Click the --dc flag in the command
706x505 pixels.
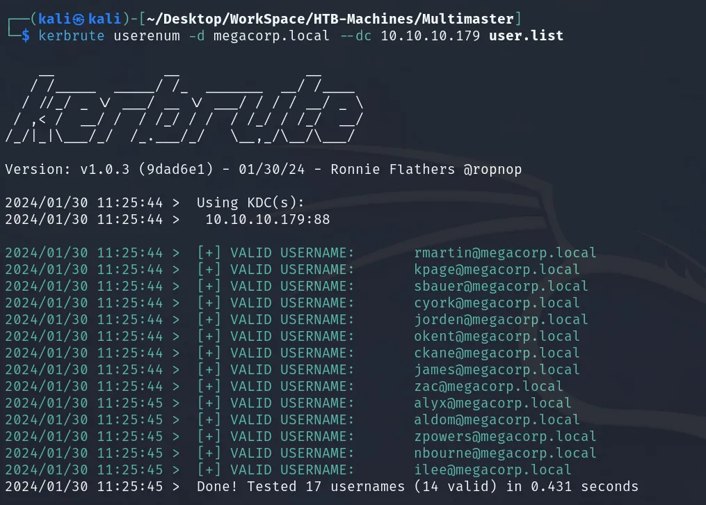pos(355,35)
